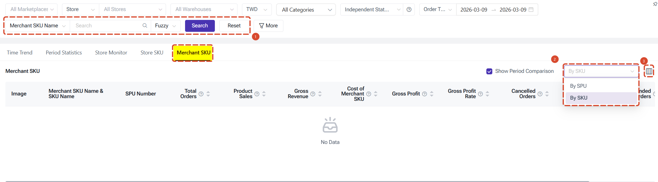The height and width of the screenshot is (182, 658).
Task: Open the column settings icon
Action: (x=649, y=71)
